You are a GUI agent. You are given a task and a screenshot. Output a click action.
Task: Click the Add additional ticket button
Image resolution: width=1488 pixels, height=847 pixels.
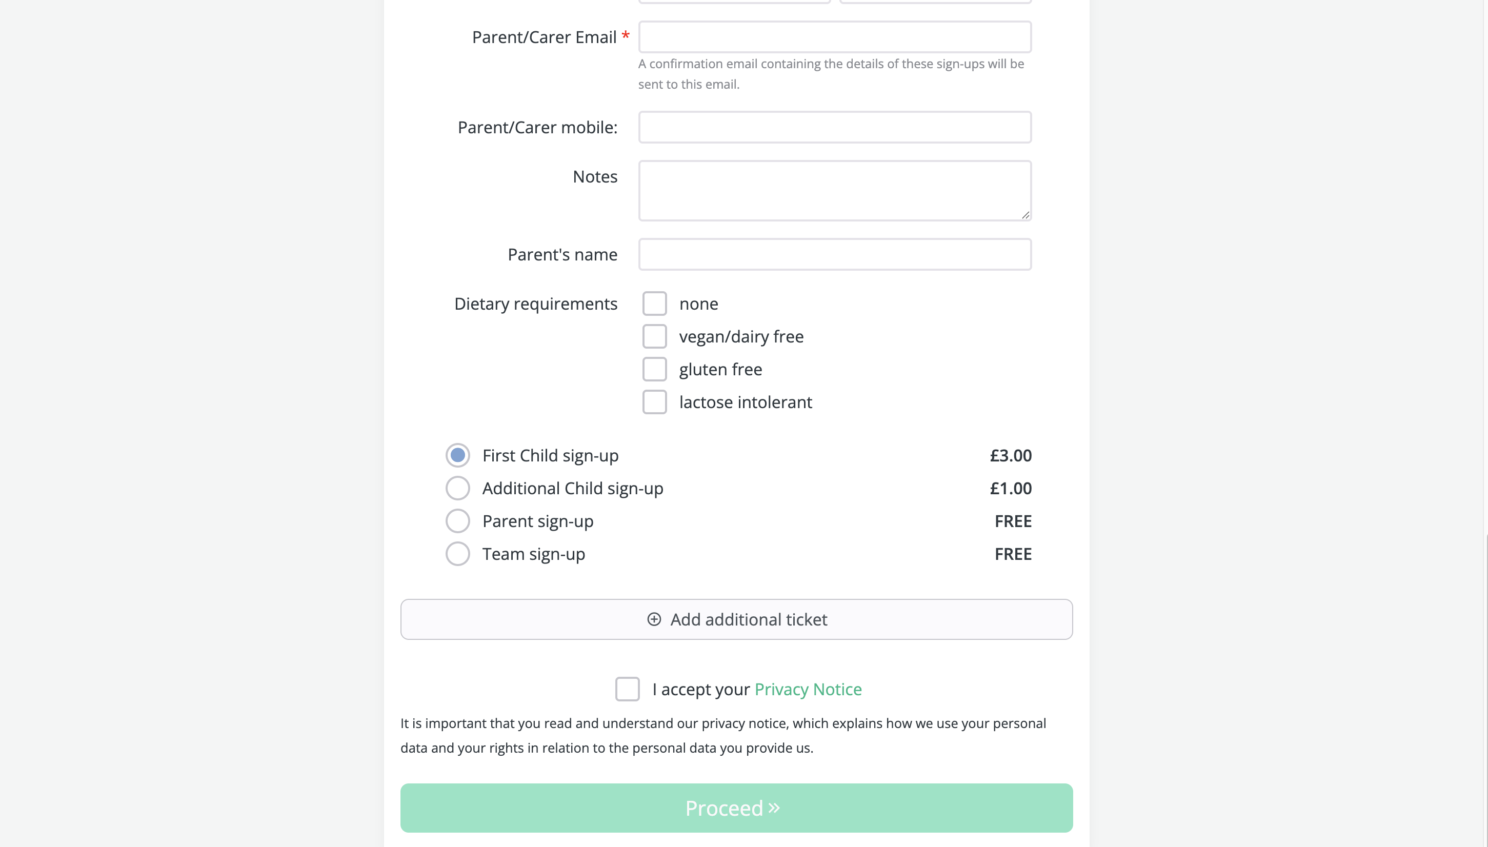[x=736, y=619]
